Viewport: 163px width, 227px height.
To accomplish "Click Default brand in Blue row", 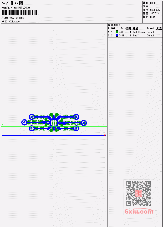I will (151, 36).
